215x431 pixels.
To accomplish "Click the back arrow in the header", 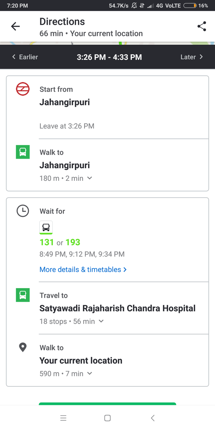I will click(x=15, y=26).
